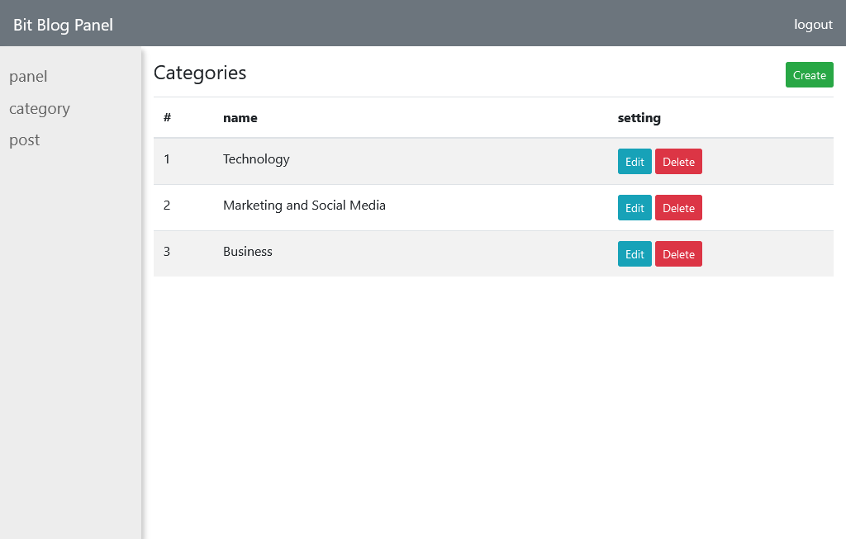Click the name column header
846x539 pixels.
click(240, 118)
